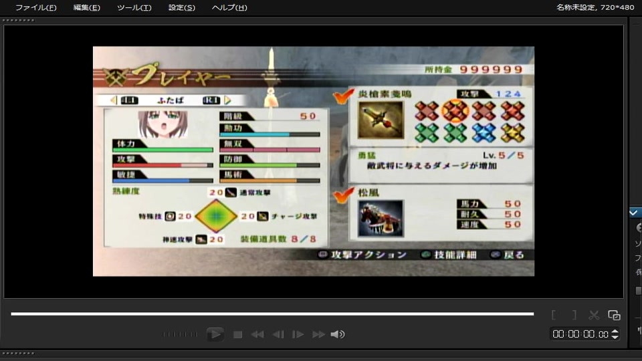Open the ファイル(F) menu
Screen dimensions: 642x361
coord(35,7)
